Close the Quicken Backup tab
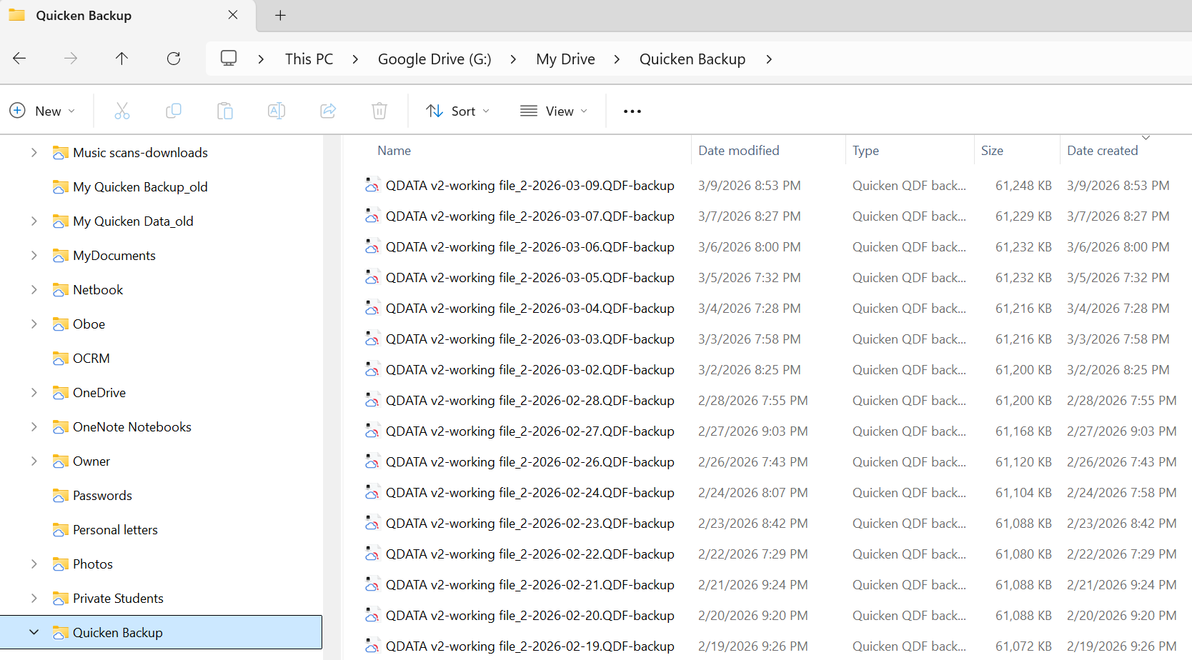Screen dimensions: 1192x660 (x=233, y=15)
